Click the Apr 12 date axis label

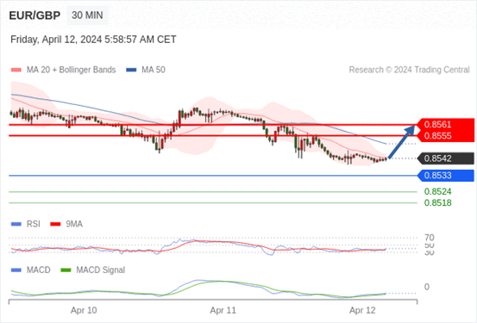(x=362, y=311)
